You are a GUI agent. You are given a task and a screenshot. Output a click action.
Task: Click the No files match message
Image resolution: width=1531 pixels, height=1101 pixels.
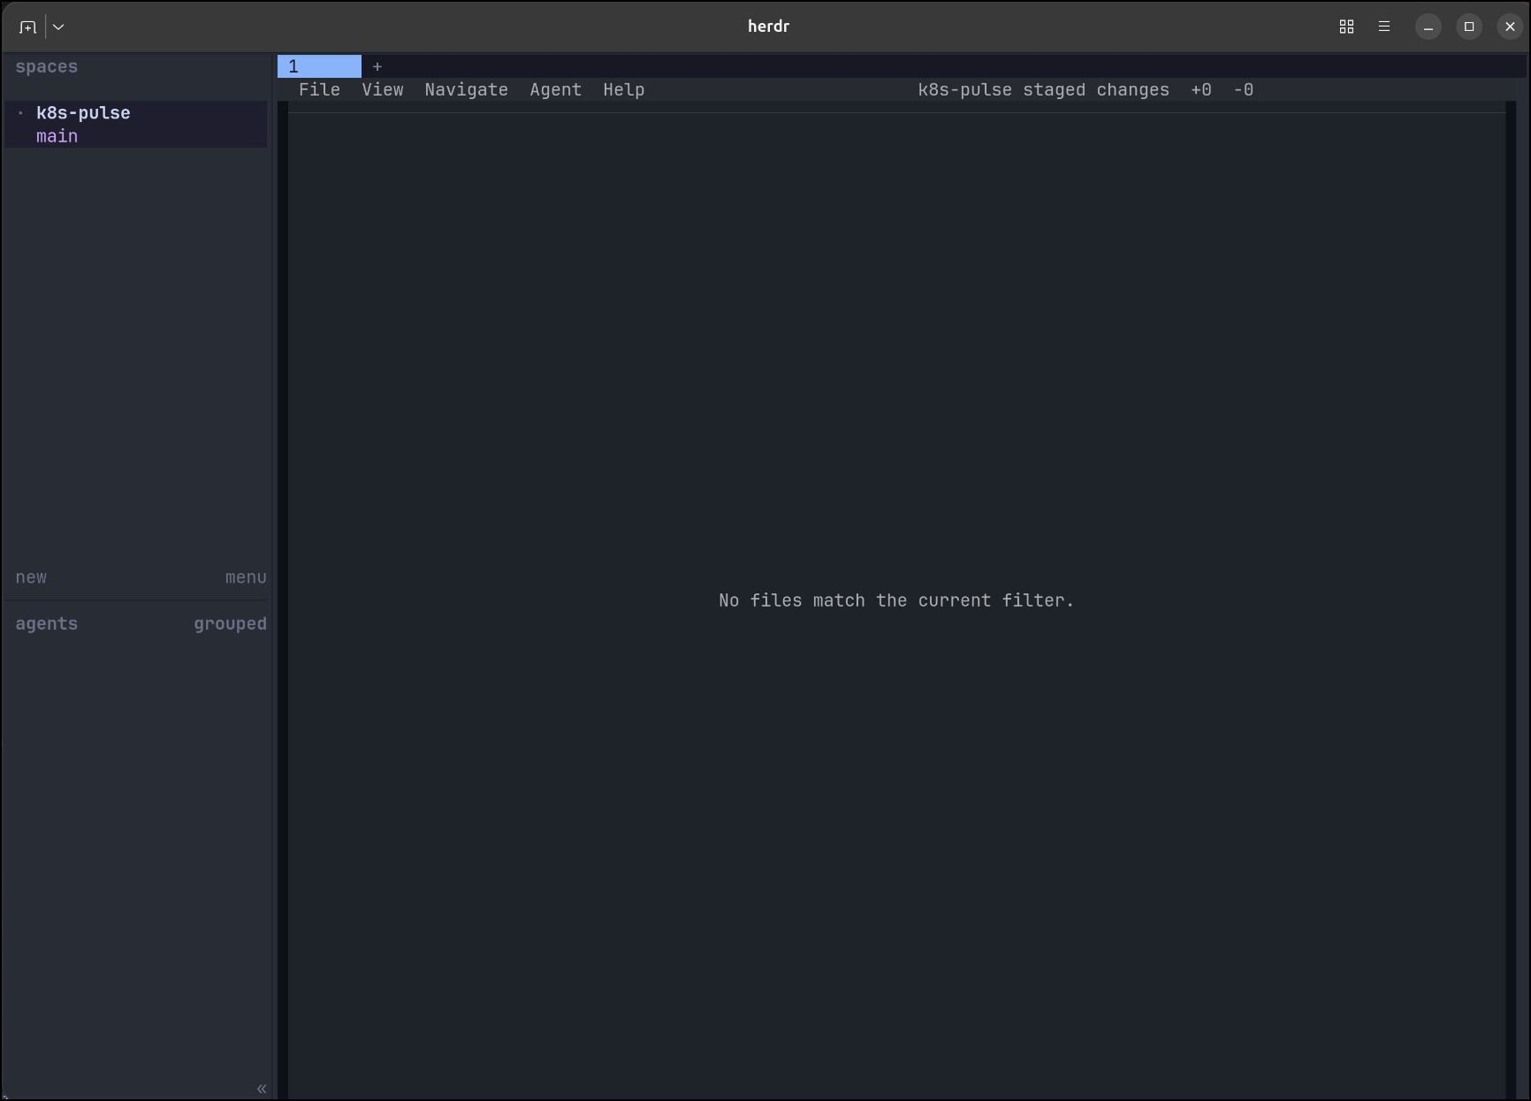pos(896,600)
